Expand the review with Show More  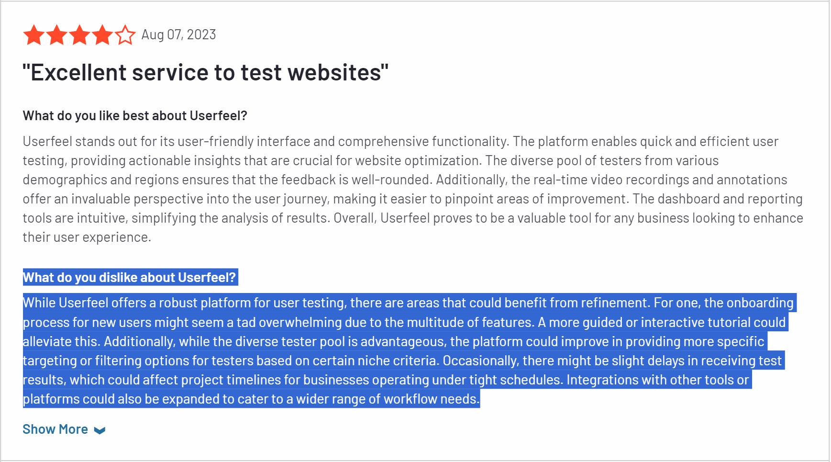[55, 429]
